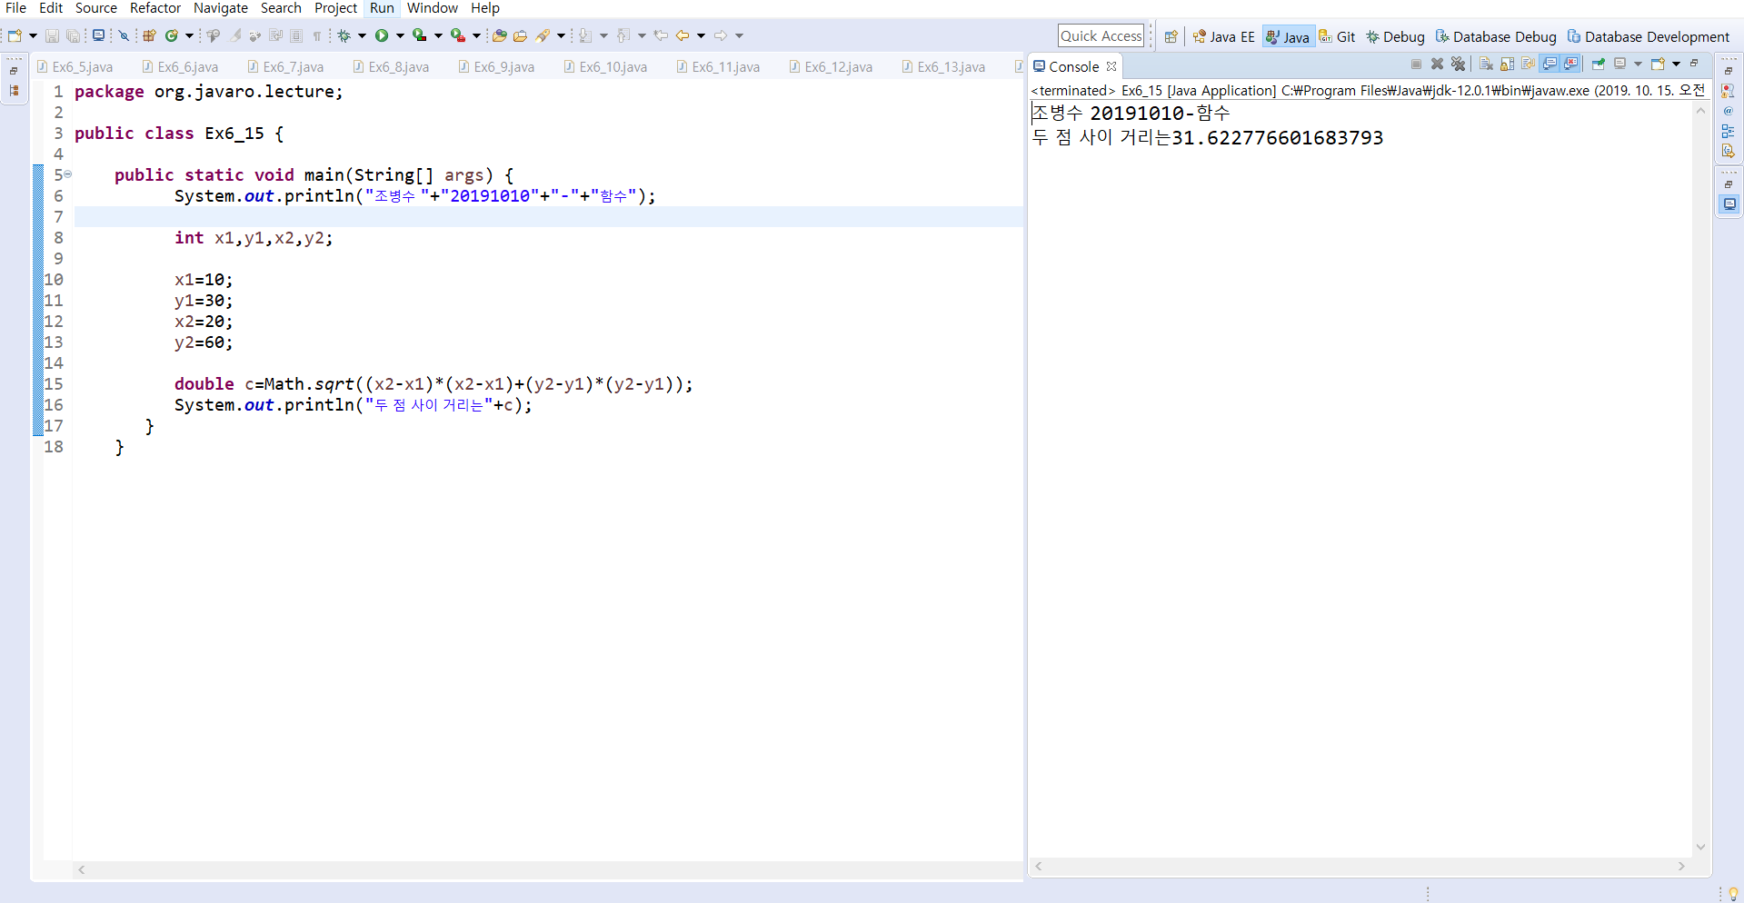Image resolution: width=1744 pixels, height=903 pixels.
Task: Close the Console view tab
Action: 1111,66
